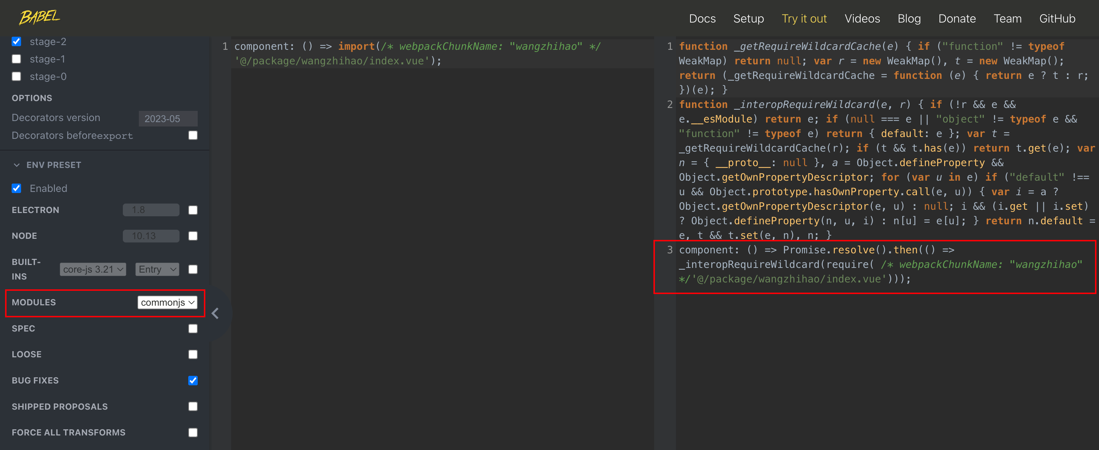Image resolution: width=1099 pixels, height=450 pixels.
Task: Open the Modules commonjs dropdown
Action: (x=167, y=302)
